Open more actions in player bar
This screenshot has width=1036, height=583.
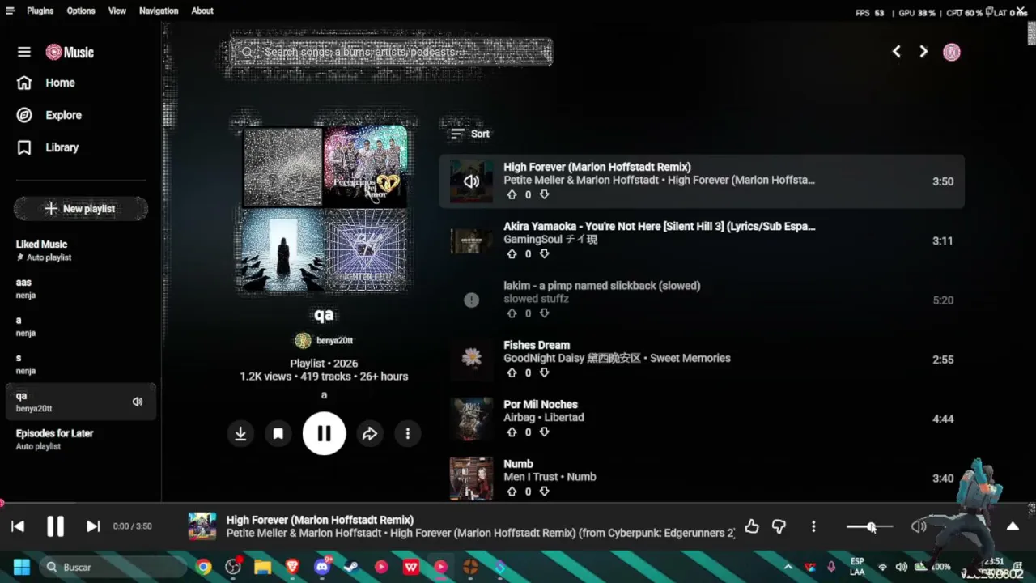(x=813, y=526)
